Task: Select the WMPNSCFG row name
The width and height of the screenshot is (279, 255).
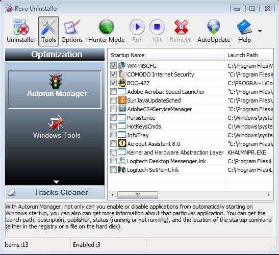Action: [x=142, y=66]
